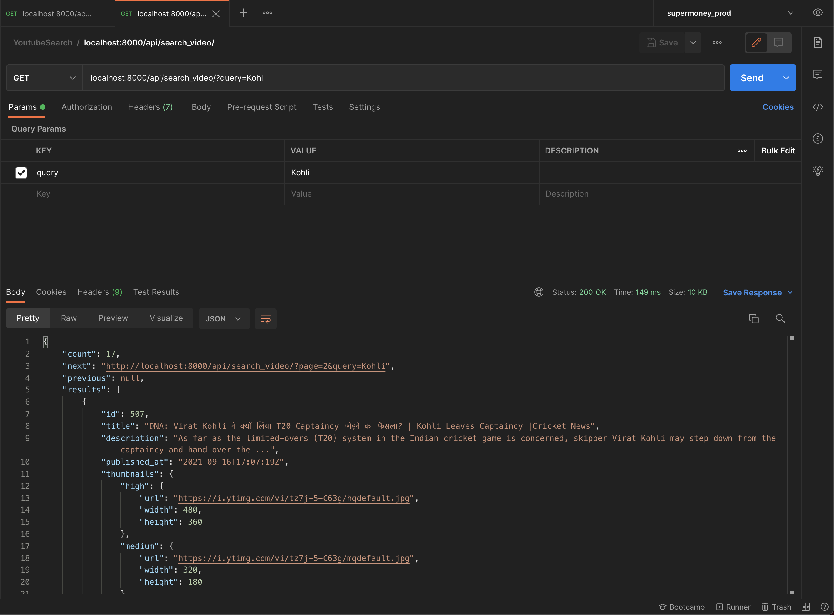Open the GET method dropdown
This screenshot has height=615, width=834.
click(44, 78)
